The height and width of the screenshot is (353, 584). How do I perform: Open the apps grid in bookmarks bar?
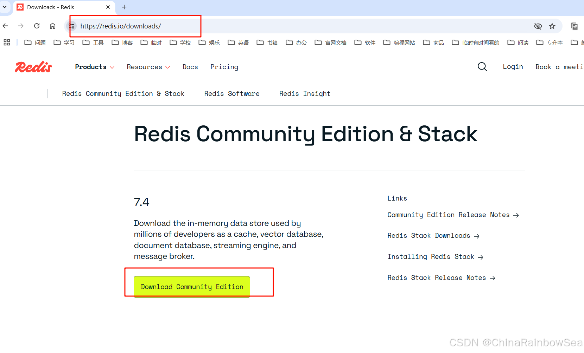pos(7,43)
